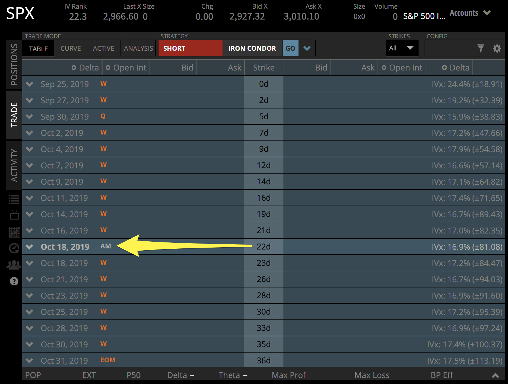The height and width of the screenshot is (384, 508).
Task: Toggle the right Delta column indicator
Action: pos(445,68)
